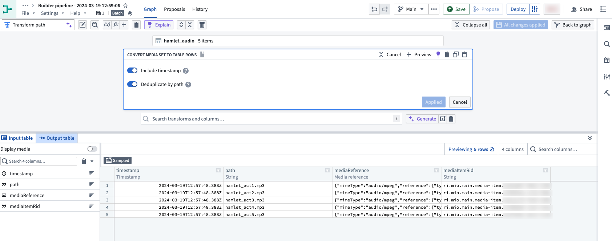Open branch options ellipsis next to Main
Screen dimensions: 612x241
tap(434, 9)
